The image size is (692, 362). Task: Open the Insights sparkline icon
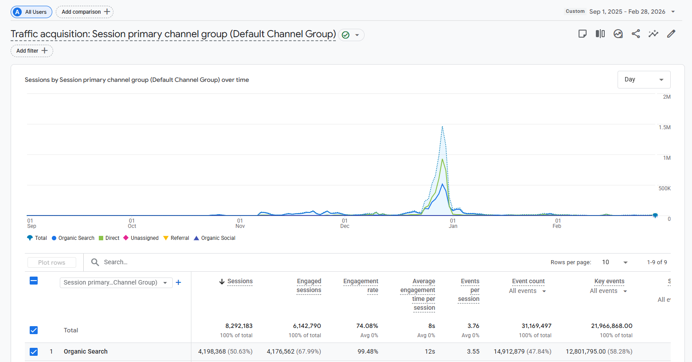tap(653, 34)
